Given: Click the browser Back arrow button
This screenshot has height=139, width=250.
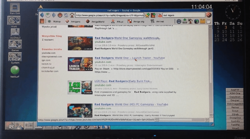Looking at the screenshot, I should click(x=42, y=15).
